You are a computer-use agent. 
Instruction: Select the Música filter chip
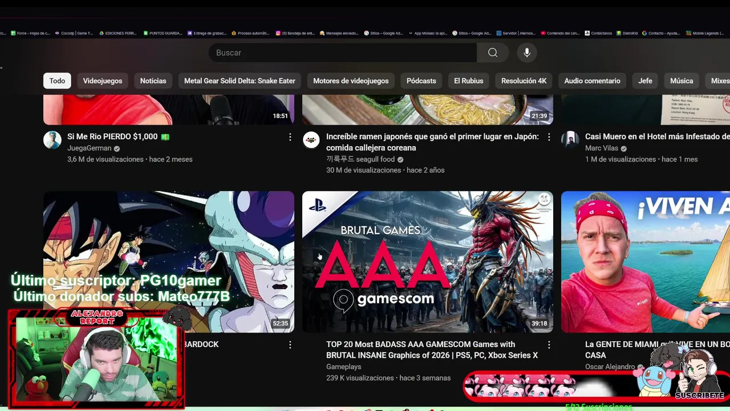pyautogui.click(x=682, y=81)
